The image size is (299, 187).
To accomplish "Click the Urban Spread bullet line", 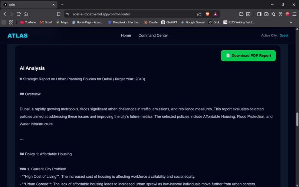I will (138, 184).
